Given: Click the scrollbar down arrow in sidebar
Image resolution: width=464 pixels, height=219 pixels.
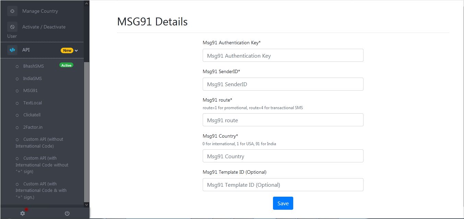Looking at the screenshot, I should click(86, 204).
